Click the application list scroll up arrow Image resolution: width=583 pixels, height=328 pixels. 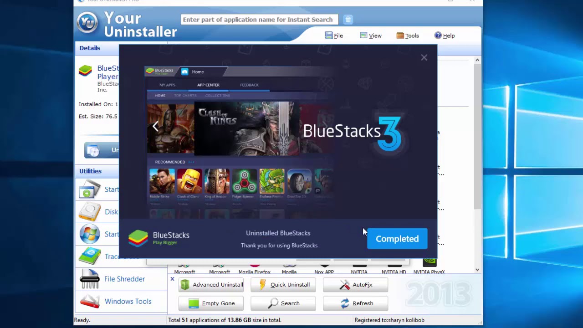pos(477,60)
